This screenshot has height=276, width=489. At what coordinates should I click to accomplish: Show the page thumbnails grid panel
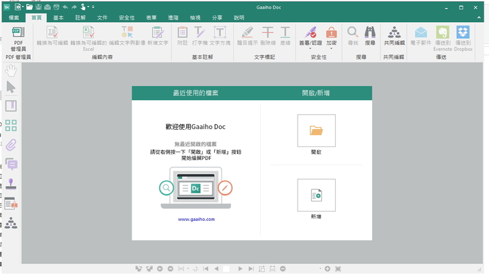point(11,126)
